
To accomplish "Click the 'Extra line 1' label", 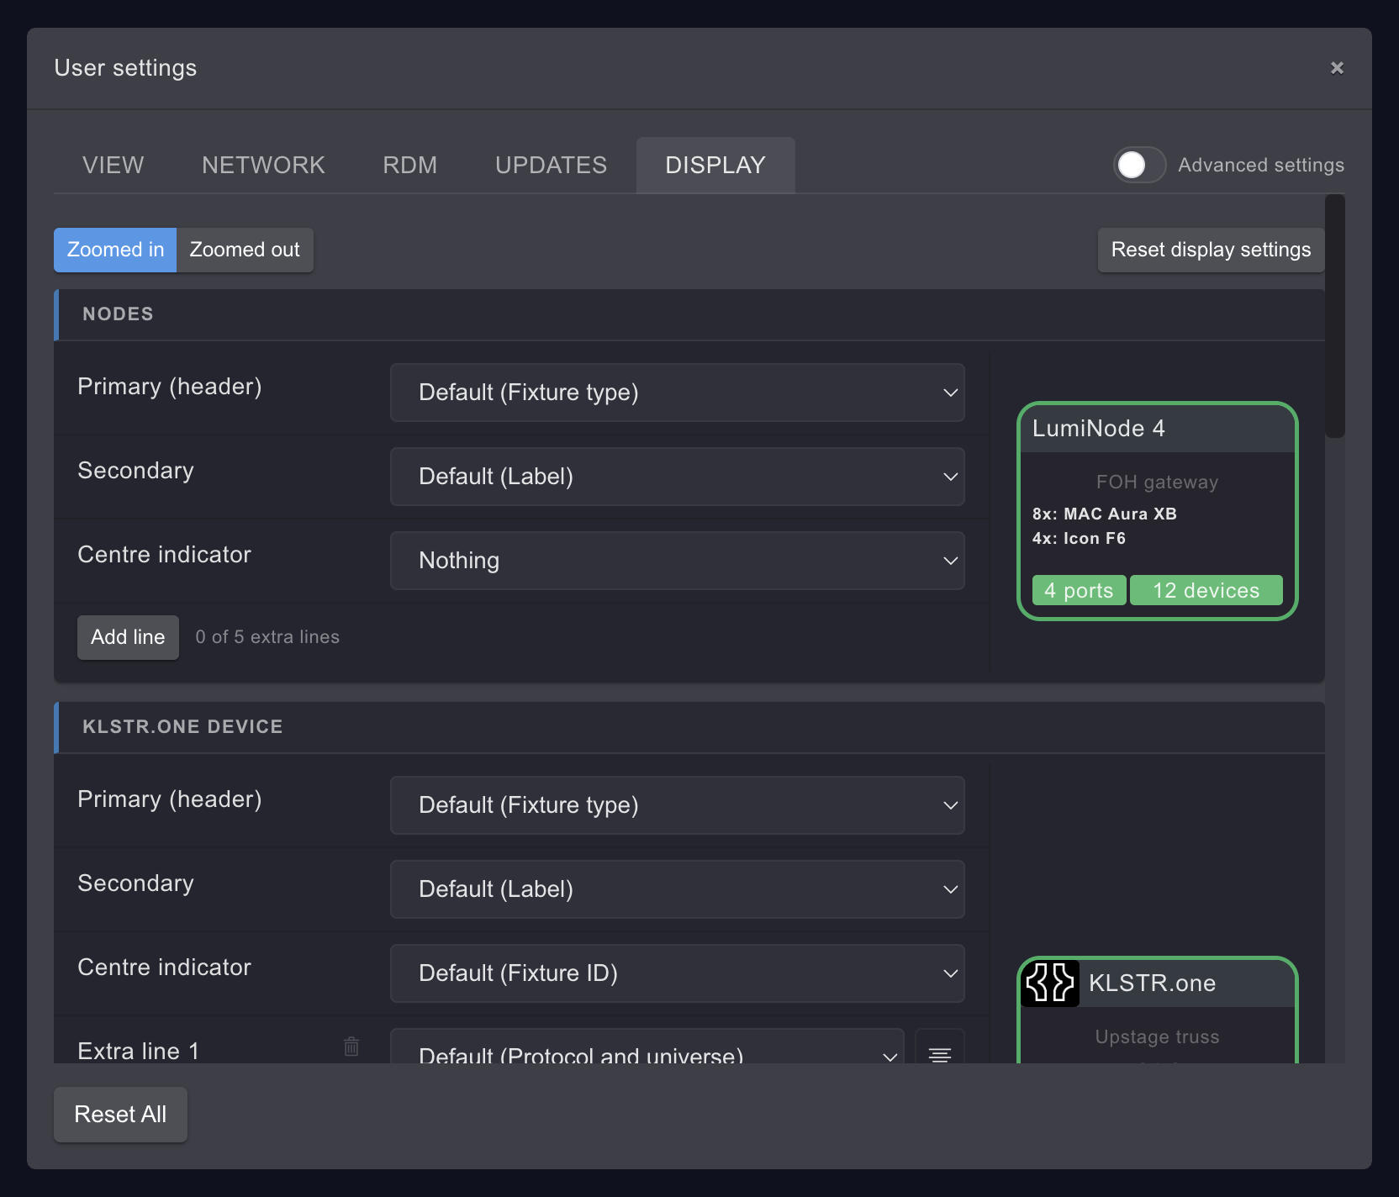I will click(139, 1051).
